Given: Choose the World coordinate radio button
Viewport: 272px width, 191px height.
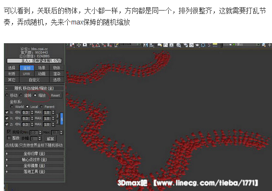Looking at the screenshot, I should point(12,107).
